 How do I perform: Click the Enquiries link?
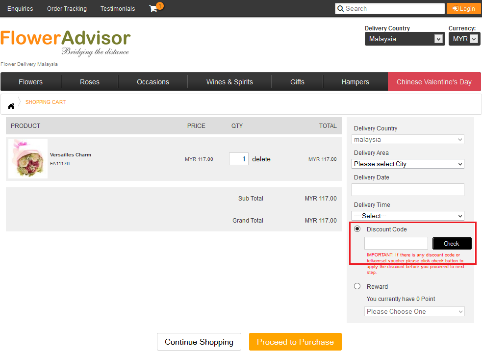[x=20, y=9]
